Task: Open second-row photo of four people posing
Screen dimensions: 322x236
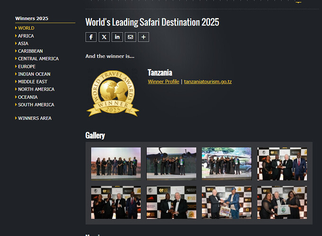Action: (116, 202)
